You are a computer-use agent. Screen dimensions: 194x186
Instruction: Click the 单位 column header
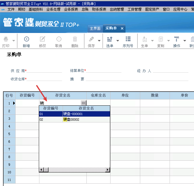tap(125, 95)
